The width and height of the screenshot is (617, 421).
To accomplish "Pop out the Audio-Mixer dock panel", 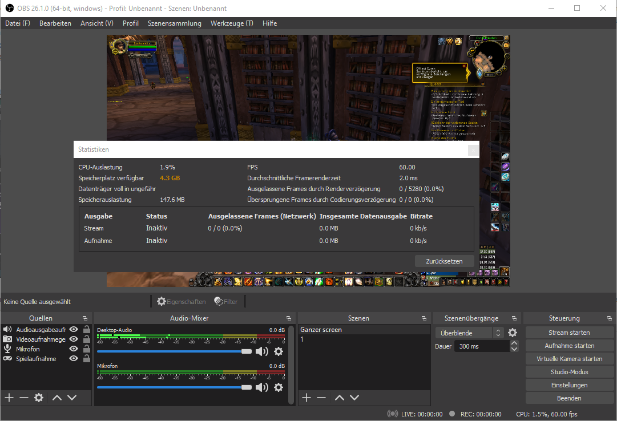I will 289,318.
